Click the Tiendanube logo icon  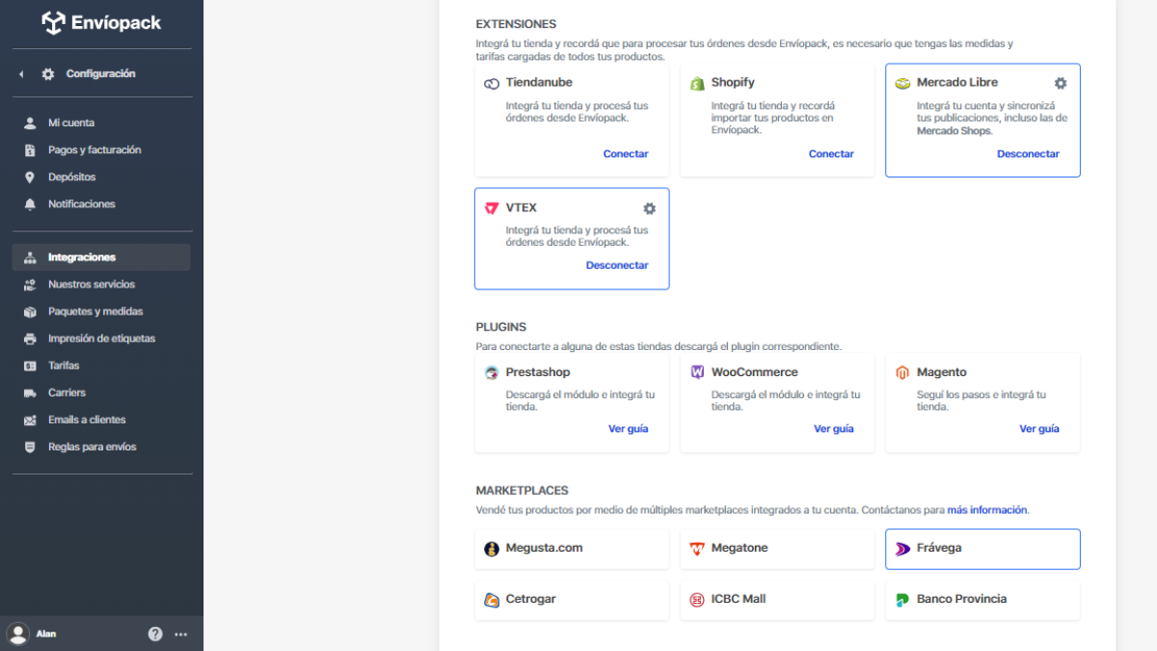click(492, 84)
